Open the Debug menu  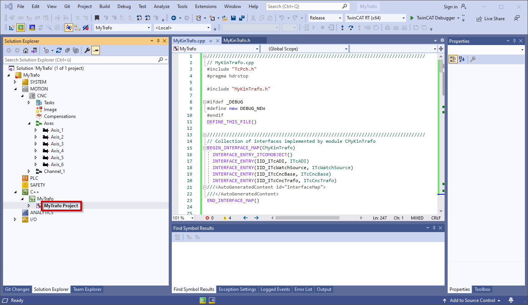tap(124, 6)
